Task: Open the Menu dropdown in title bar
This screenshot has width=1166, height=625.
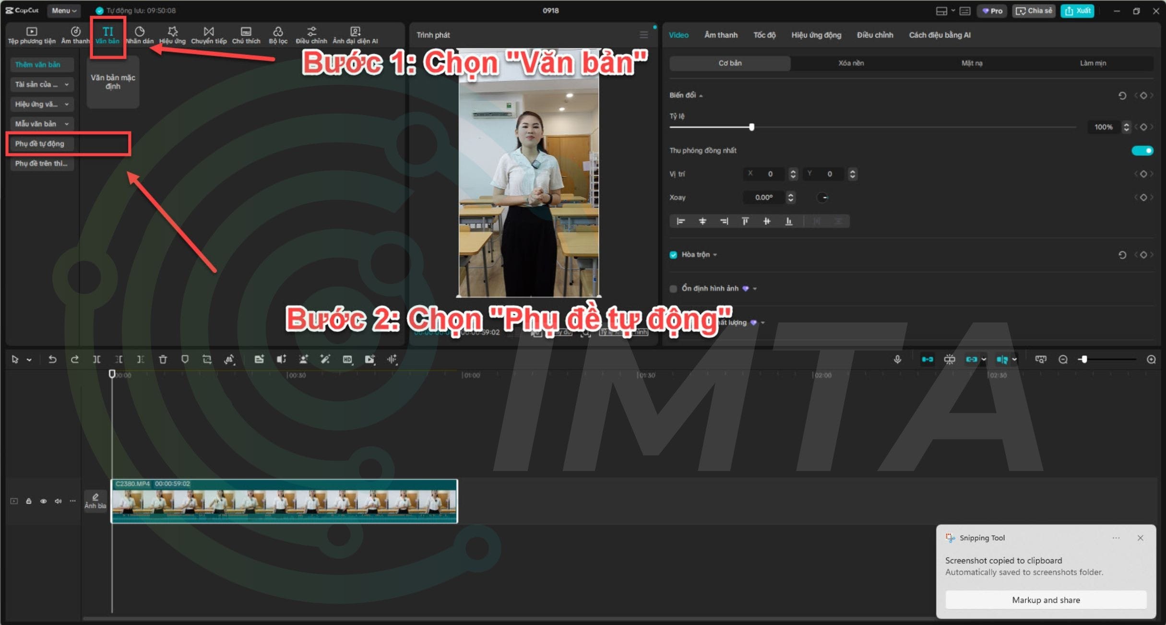Action: click(x=64, y=11)
